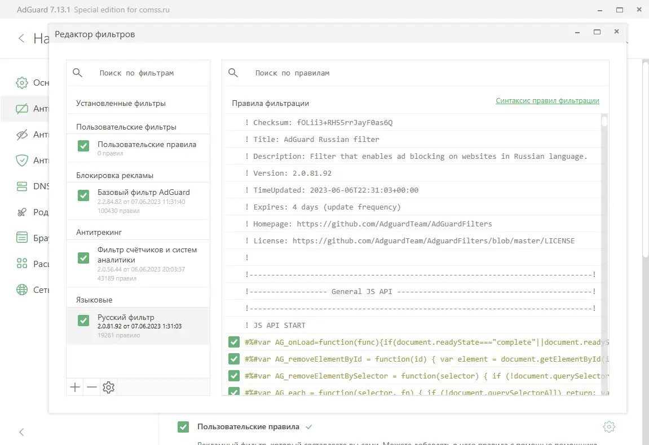Click the search icon beside filter search
Image resolution: width=649 pixels, height=445 pixels.
pos(78,73)
